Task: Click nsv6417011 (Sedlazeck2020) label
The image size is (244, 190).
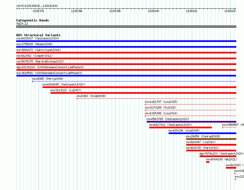Action: (x=170, y=125)
